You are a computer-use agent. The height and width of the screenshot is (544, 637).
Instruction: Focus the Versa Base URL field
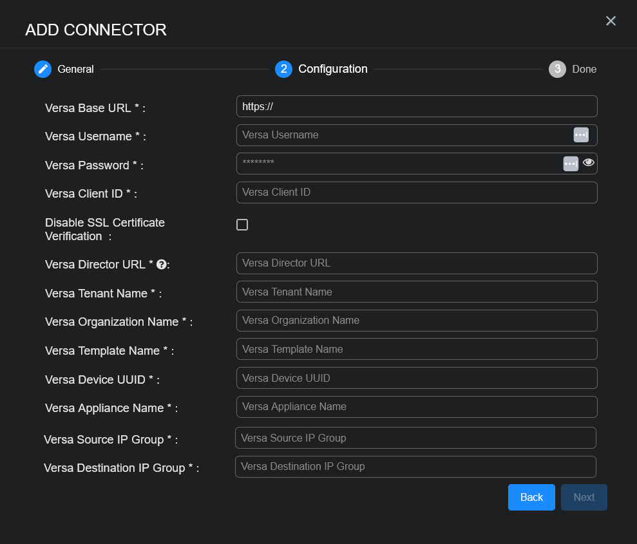click(x=416, y=106)
